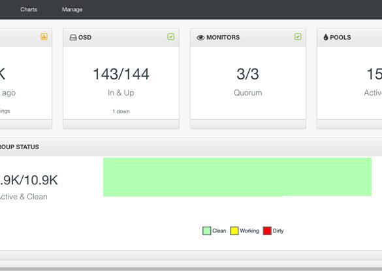Screen dimensions: 382x271
Task: Click the Clean legend label
Action: [x=219, y=231]
